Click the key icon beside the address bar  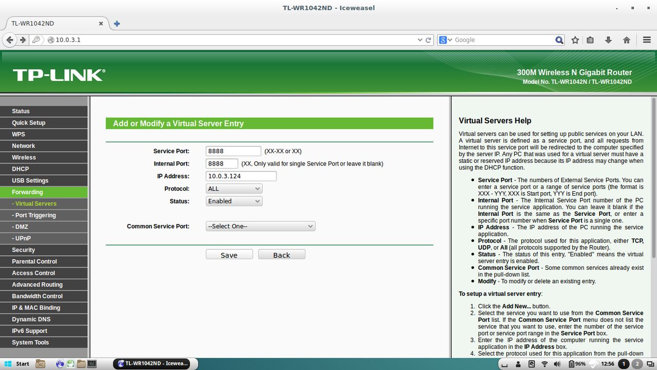[x=36, y=40]
